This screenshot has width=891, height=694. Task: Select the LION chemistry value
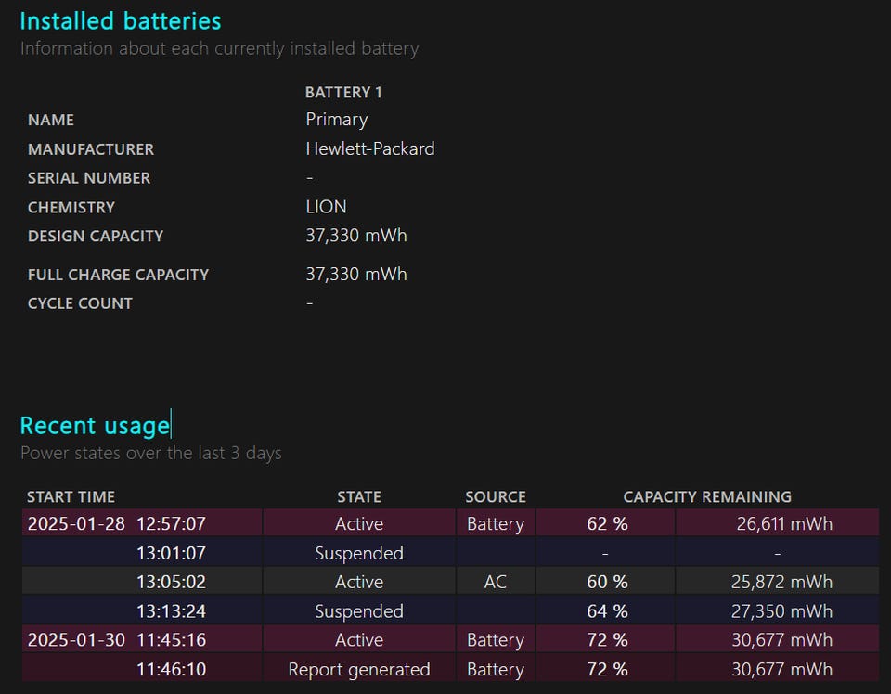click(x=326, y=207)
